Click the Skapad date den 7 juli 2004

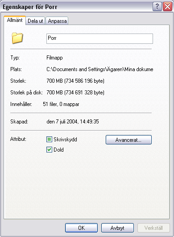pyautogui.click(x=62, y=122)
